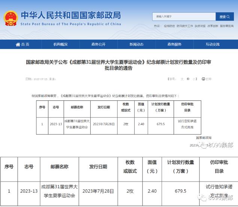Open the 新闻动态 navigation menu

(x=136, y=45)
